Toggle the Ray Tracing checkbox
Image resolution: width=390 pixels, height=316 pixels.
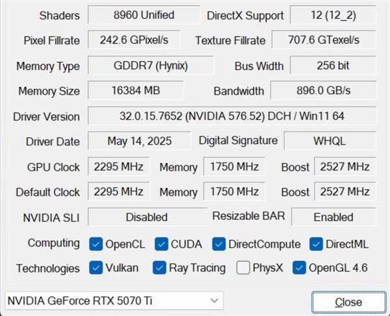[x=159, y=267]
